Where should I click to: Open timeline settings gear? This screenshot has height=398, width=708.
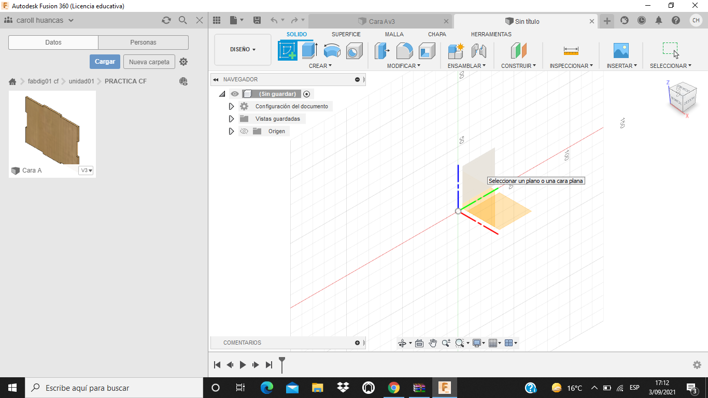coord(697,365)
